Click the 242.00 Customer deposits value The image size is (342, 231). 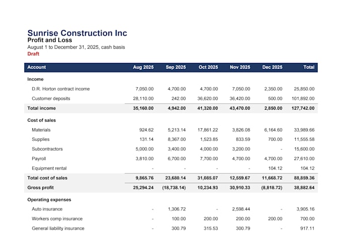[179, 99]
